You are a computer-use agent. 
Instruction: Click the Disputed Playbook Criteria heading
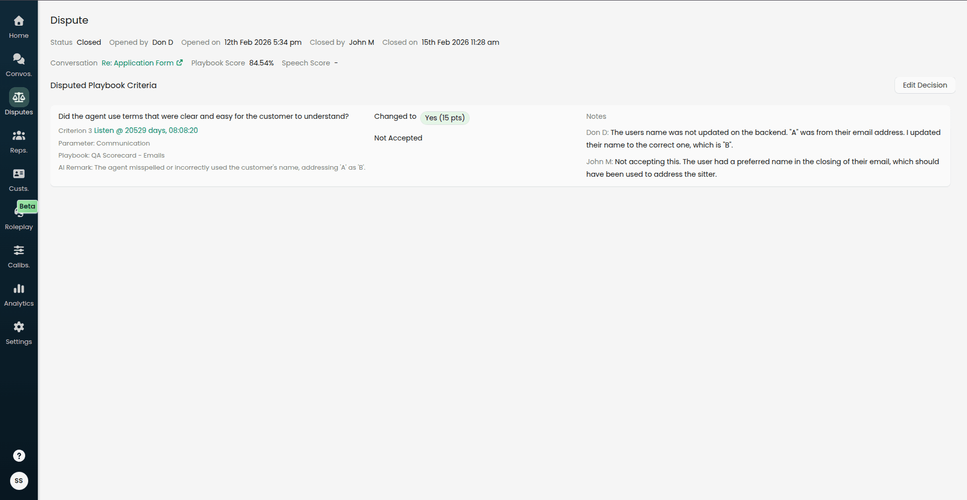[103, 85]
